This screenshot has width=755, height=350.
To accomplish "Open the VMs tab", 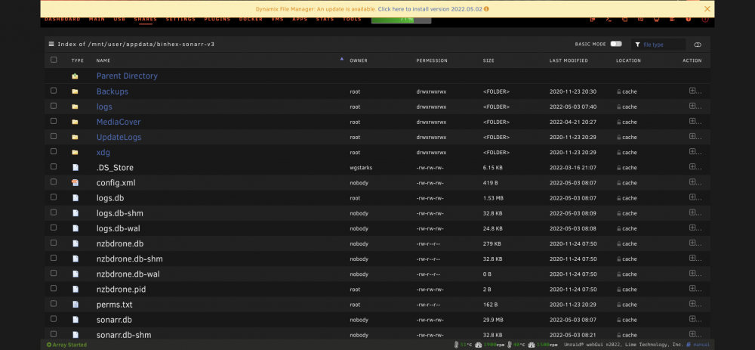I will [x=277, y=20].
